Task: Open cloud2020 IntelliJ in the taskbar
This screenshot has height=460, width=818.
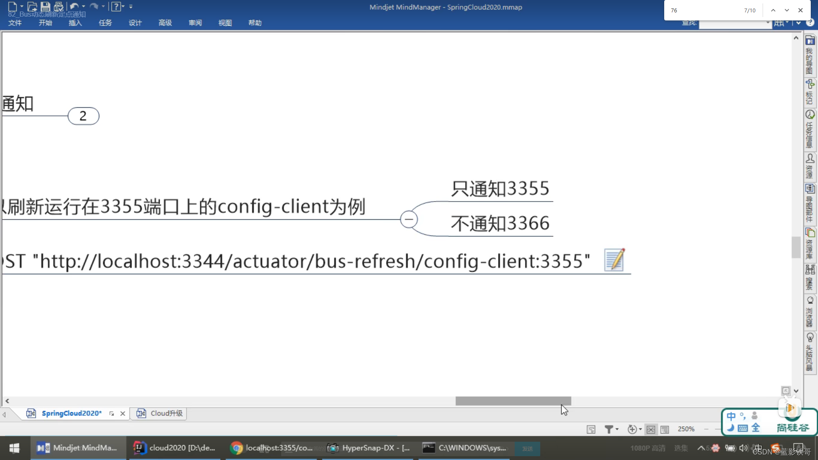Action: pyautogui.click(x=175, y=448)
